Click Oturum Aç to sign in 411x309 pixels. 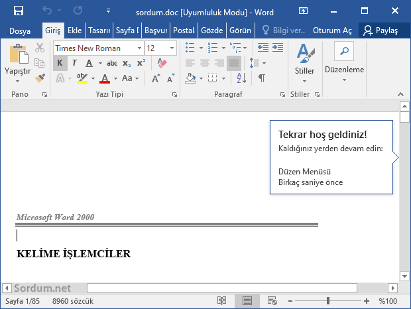click(332, 31)
